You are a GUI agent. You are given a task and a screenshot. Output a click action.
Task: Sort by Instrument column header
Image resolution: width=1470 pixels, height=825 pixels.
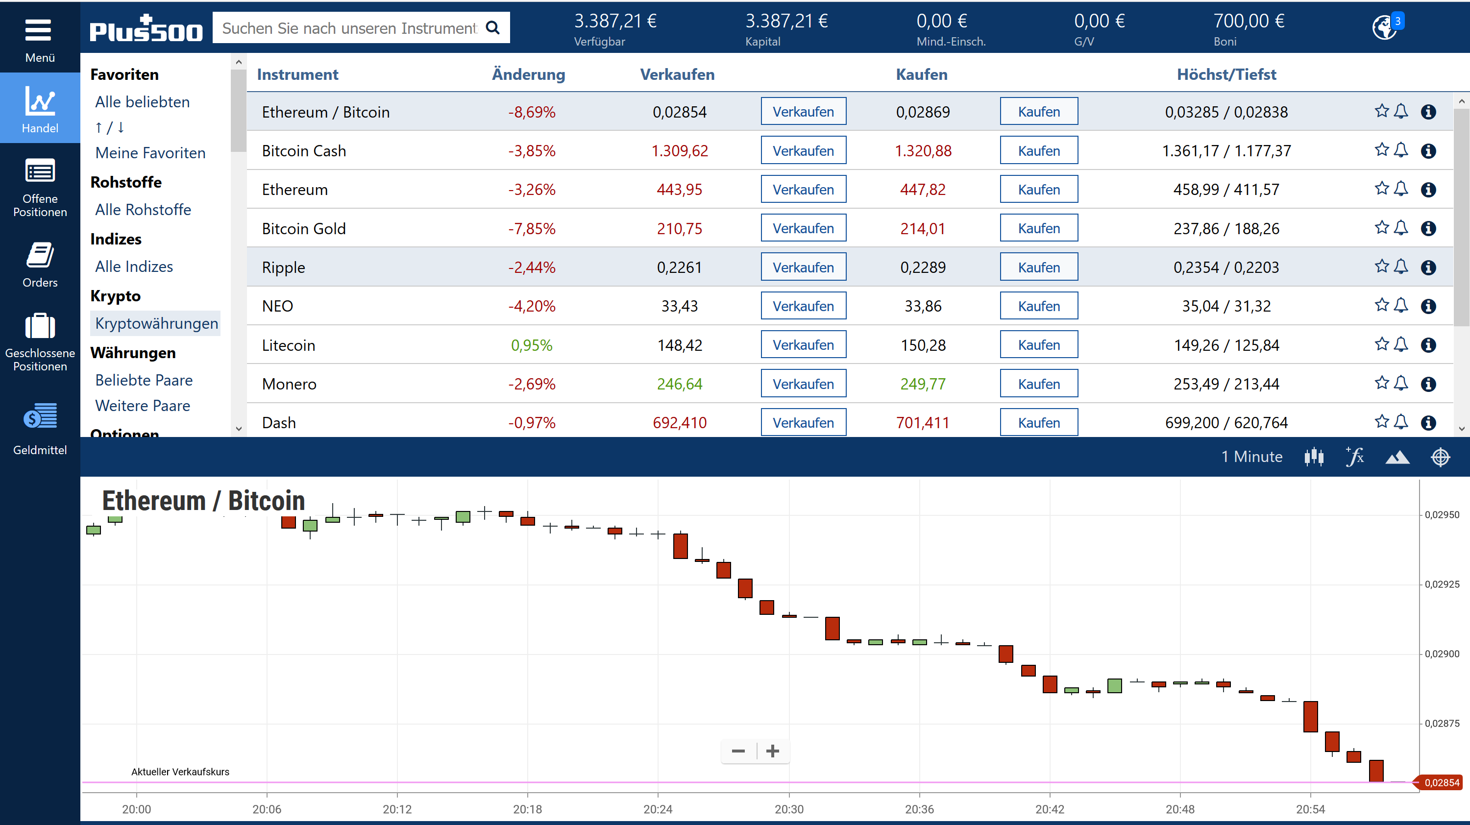[297, 74]
